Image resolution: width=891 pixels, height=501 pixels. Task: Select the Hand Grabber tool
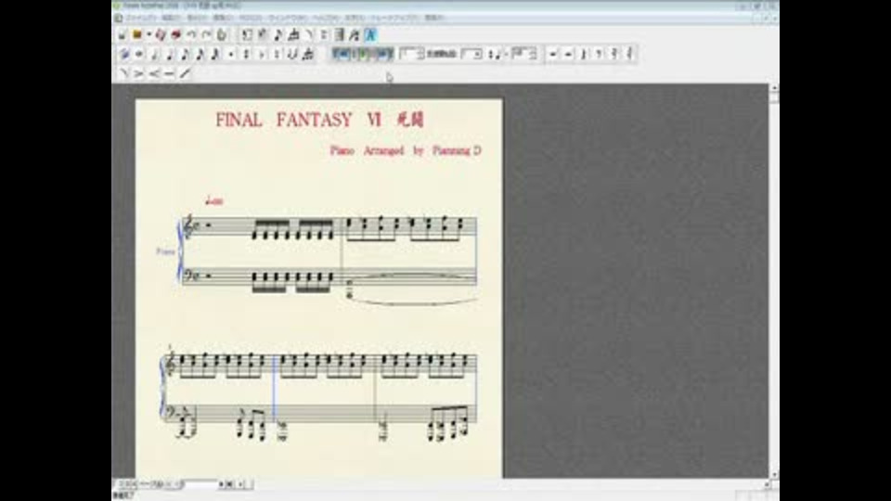[222, 35]
